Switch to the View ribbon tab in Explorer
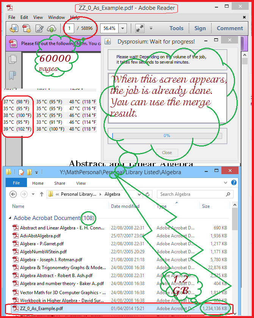This screenshot has height=318, width=254. [81, 183]
